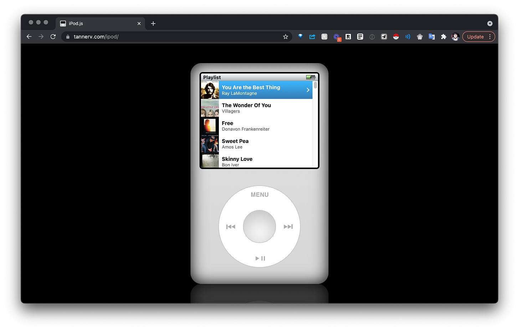Go back to previous page
Viewport: 519px width, 331px height.
[x=29, y=37]
